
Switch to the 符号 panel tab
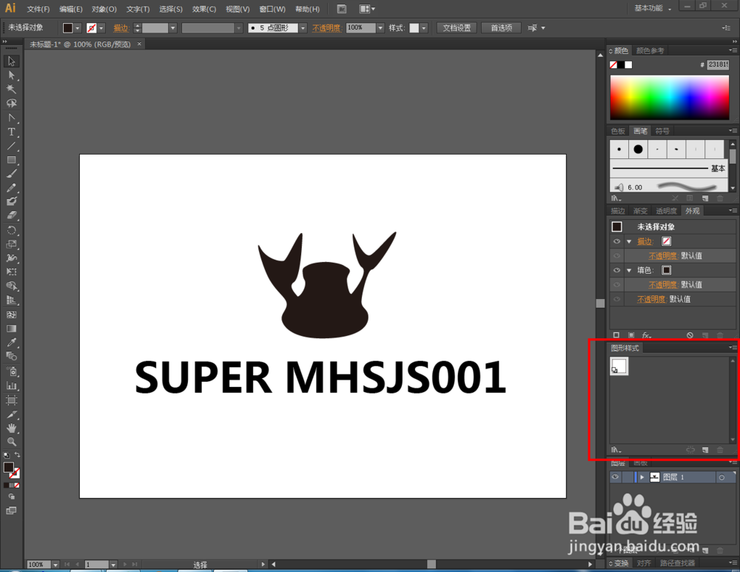pyautogui.click(x=662, y=131)
